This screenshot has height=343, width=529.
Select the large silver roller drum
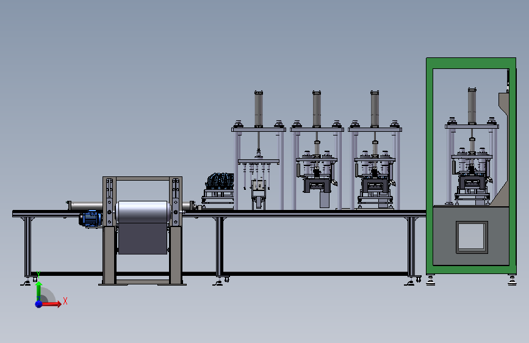143,212
